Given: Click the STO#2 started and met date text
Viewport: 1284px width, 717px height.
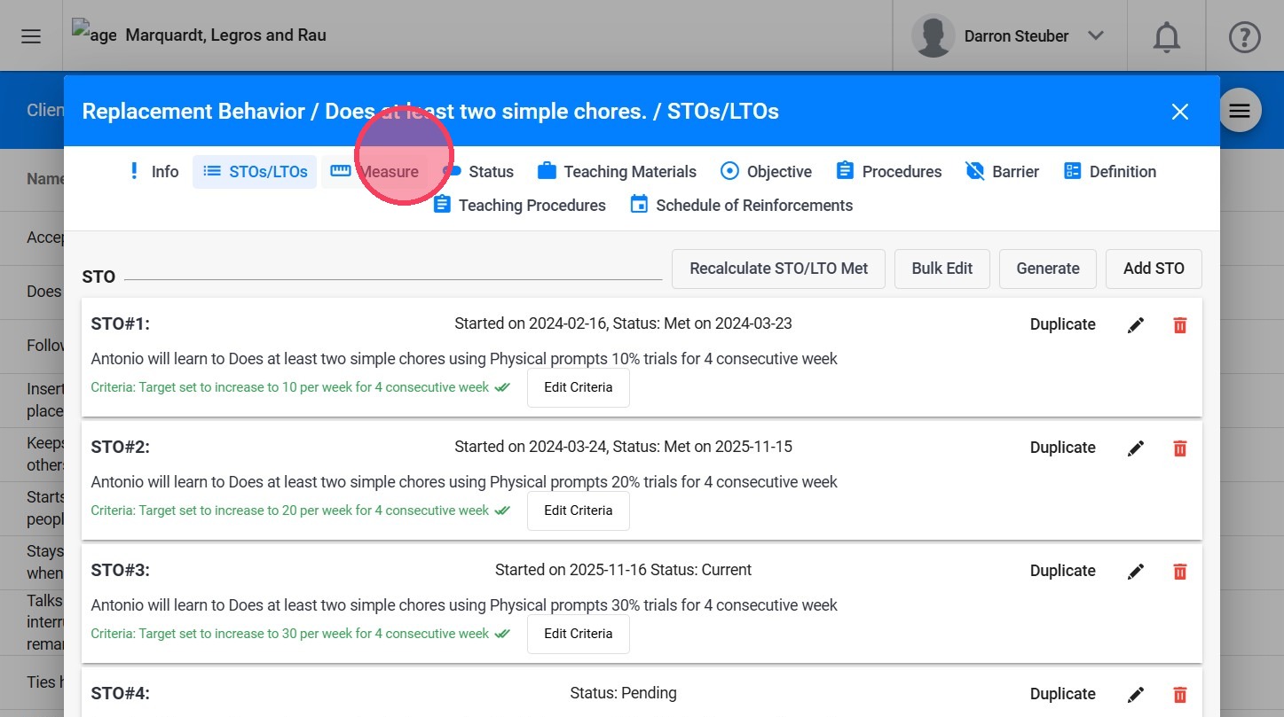Looking at the screenshot, I should point(623,447).
